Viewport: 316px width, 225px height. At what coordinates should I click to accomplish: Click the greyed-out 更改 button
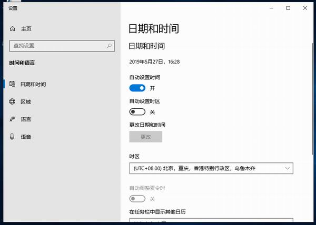click(146, 137)
